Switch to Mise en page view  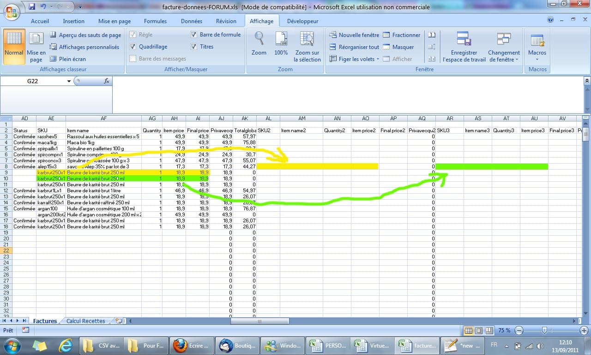coord(36,47)
